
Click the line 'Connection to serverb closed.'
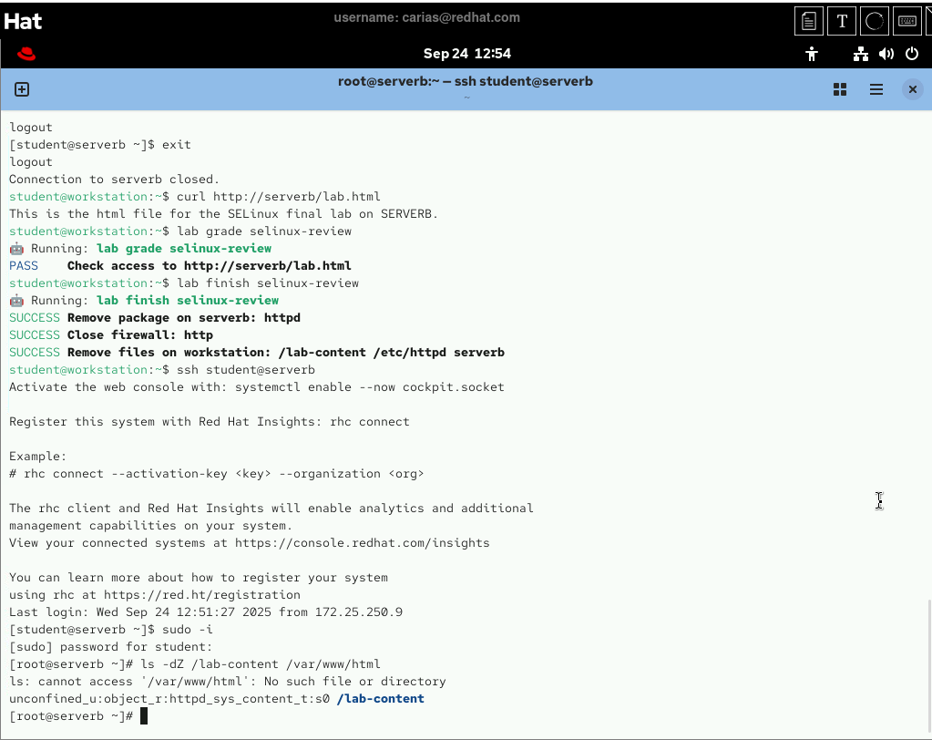[114, 180]
